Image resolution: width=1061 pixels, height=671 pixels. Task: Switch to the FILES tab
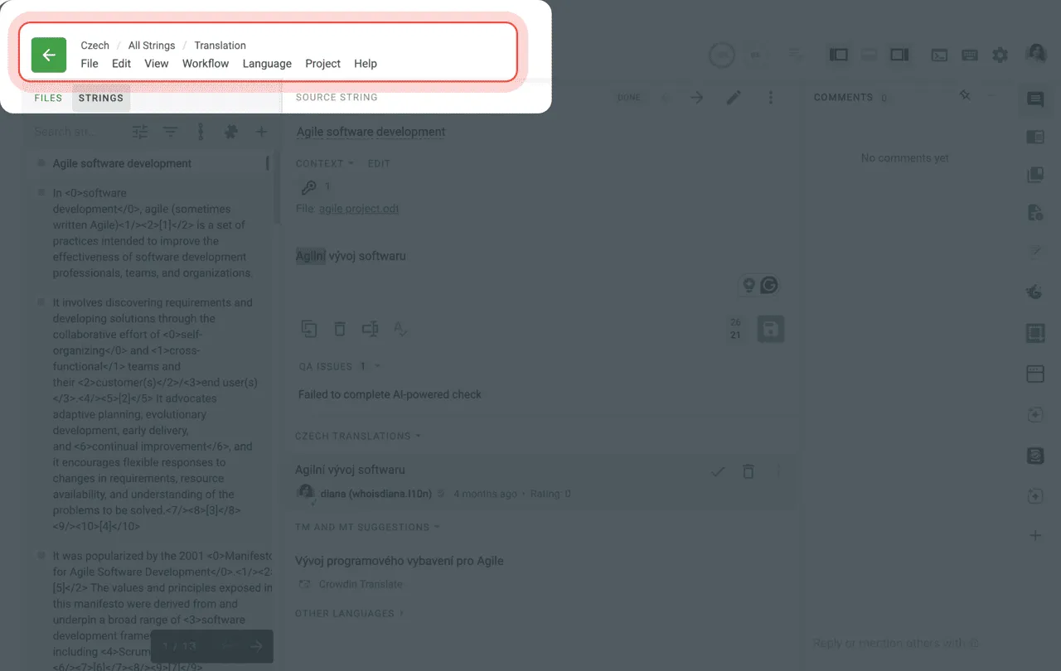point(47,98)
